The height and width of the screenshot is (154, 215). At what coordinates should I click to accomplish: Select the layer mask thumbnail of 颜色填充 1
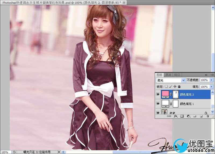tap(175, 104)
